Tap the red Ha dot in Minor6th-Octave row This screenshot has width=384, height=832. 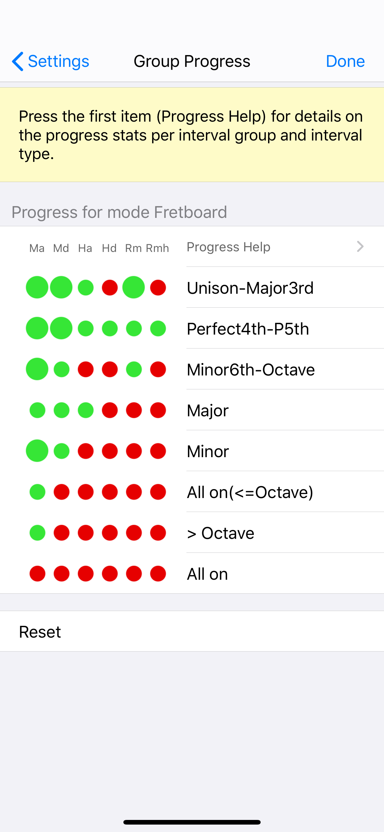point(85,369)
